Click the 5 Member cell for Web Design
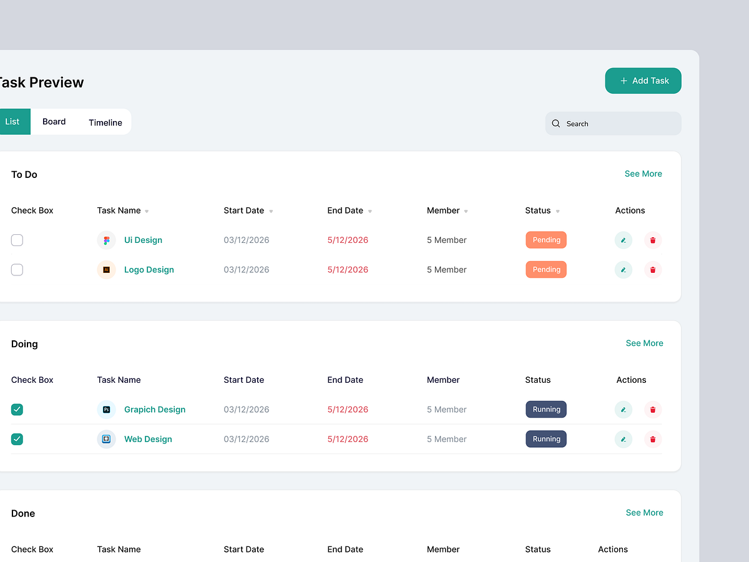Viewport: 749px width, 562px height. (447, 439)
